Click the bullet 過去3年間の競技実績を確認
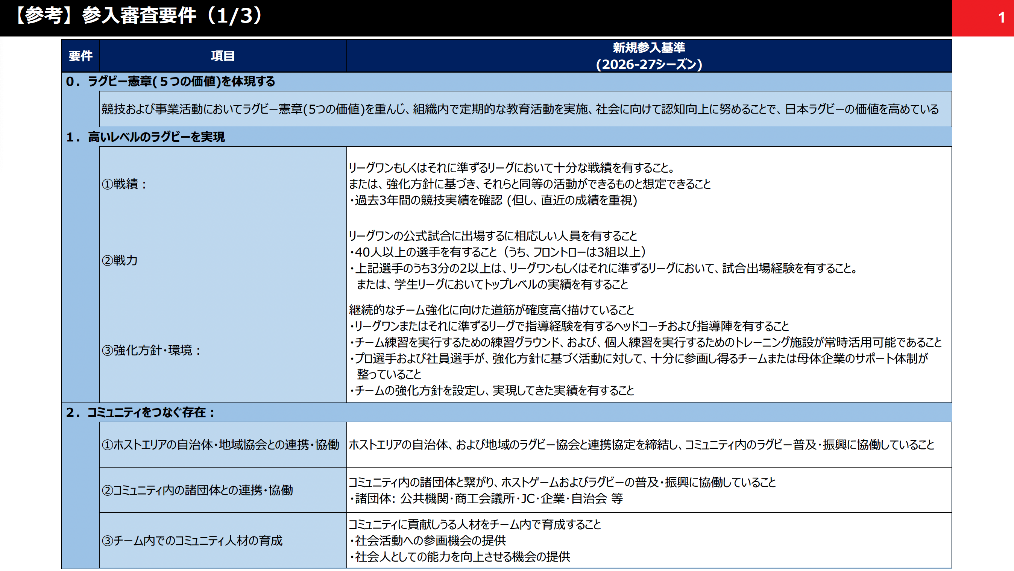 click(493, 200)
